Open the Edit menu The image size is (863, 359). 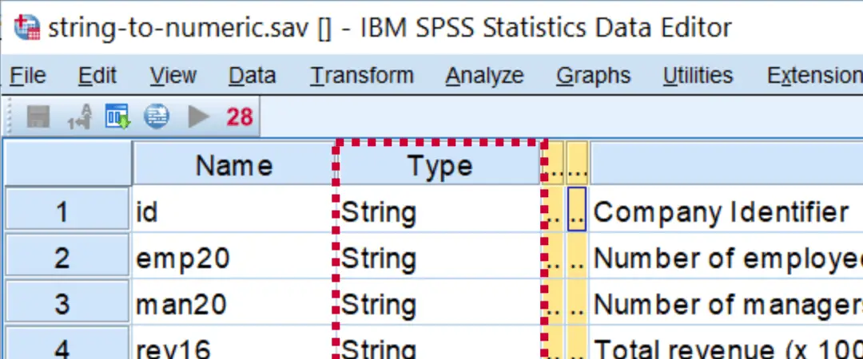(x=97, y=76)
